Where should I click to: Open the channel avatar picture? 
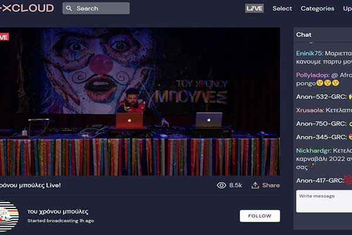coord(8,216)
